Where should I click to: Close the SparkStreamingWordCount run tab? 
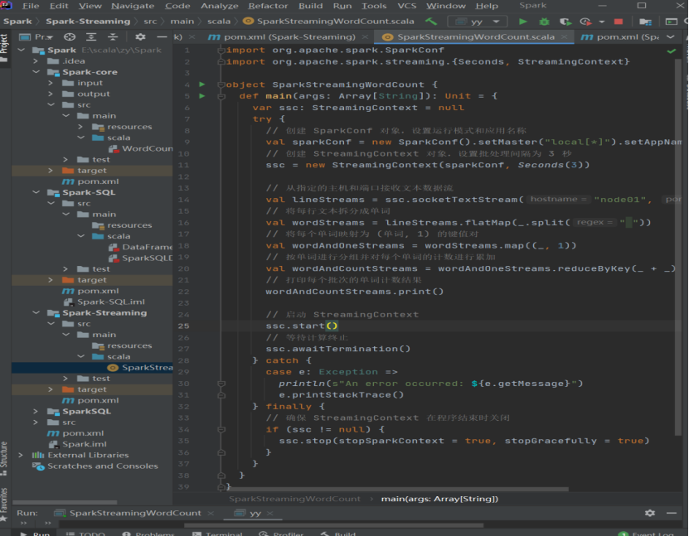[x=211, y=513]
